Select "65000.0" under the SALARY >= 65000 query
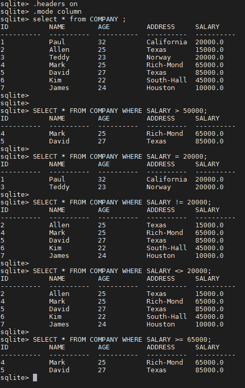Viewport: 245px width, 388px height. (209, 363)
